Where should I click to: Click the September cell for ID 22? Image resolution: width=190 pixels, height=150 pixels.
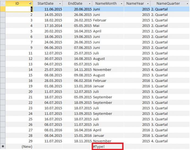point(108,103)
